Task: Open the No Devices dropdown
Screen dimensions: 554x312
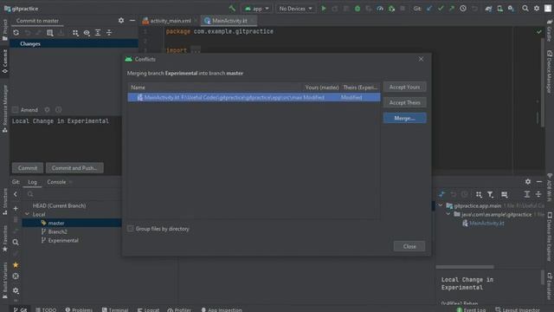Action: coord(296,9)
